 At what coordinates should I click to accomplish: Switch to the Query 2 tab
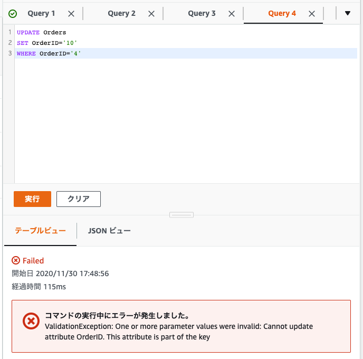(x=121, y=14)
